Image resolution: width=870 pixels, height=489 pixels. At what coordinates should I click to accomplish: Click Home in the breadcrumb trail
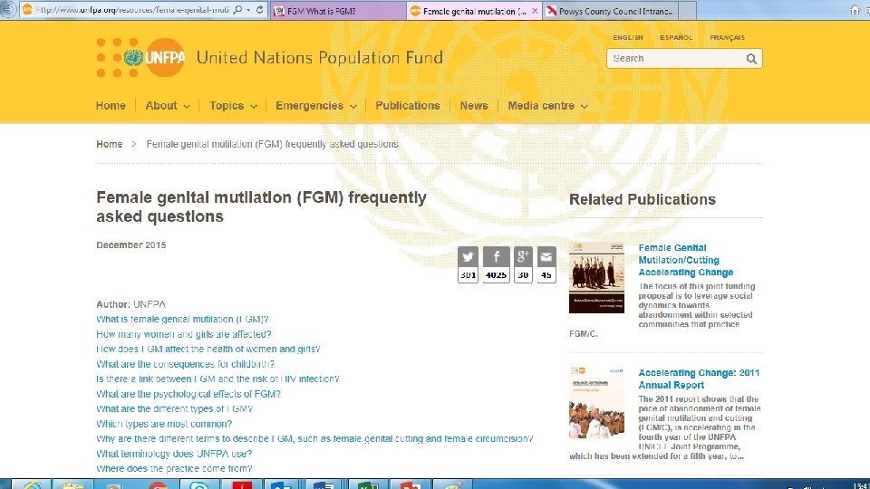[x=110, y=144]
